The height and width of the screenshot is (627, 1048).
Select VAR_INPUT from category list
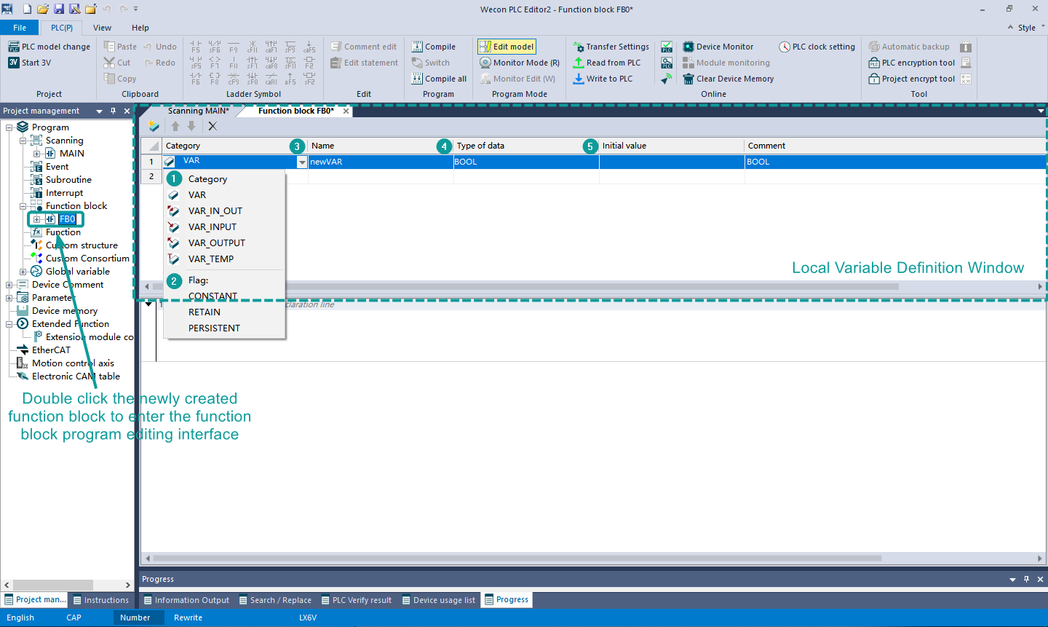[212, 227]
